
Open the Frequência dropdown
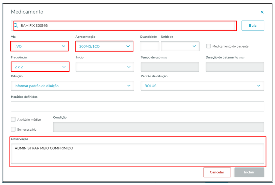40,67
